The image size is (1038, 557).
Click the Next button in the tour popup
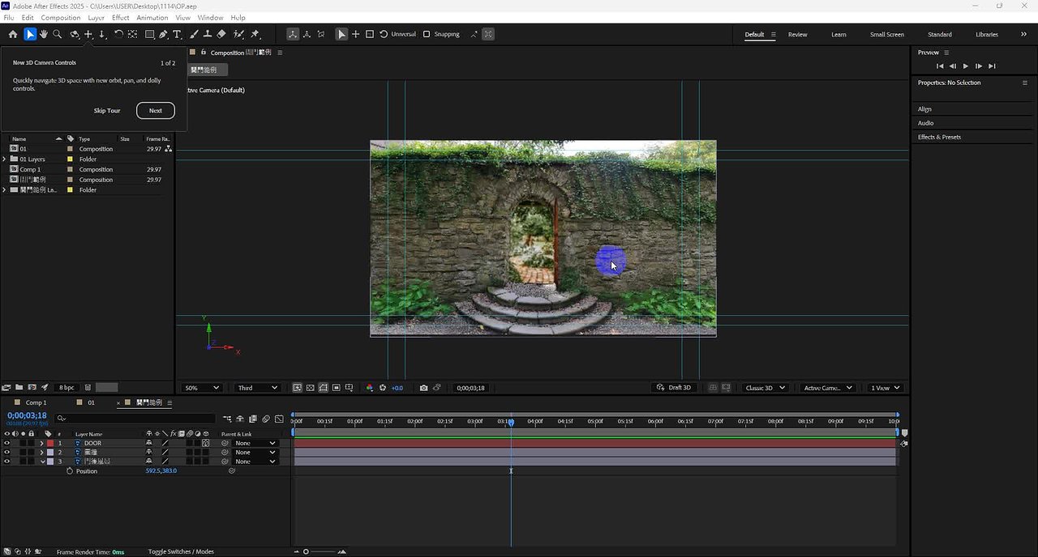155,110
